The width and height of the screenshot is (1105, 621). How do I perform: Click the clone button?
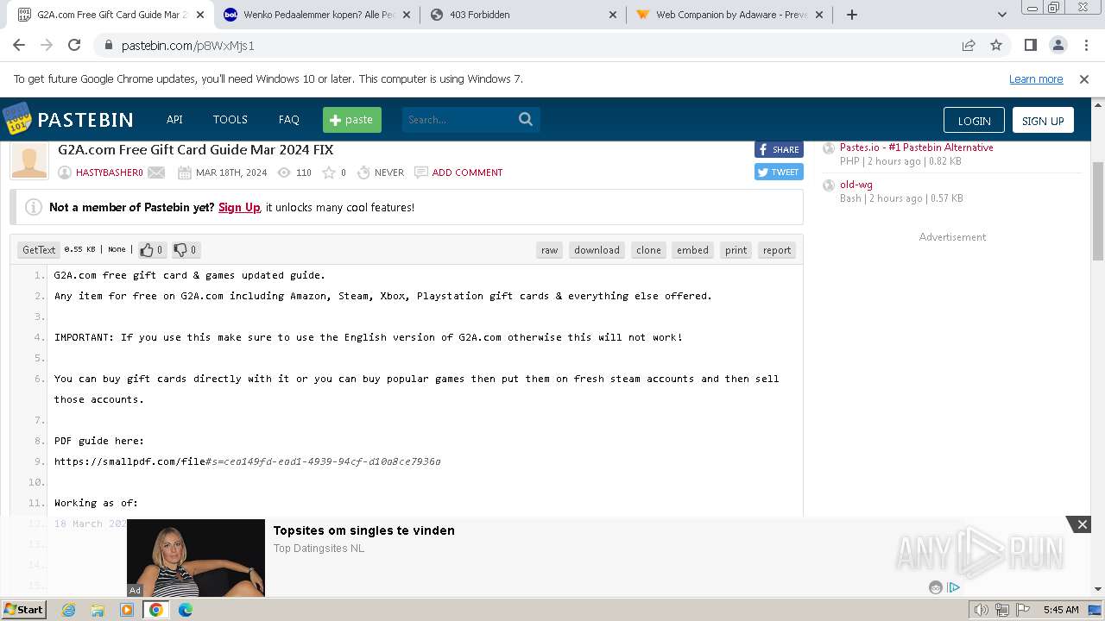[648, 250]
